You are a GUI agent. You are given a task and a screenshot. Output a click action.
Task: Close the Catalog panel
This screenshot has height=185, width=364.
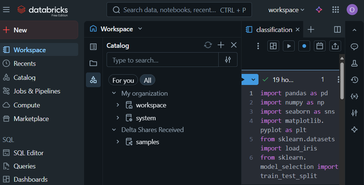[x=234, y=45]
